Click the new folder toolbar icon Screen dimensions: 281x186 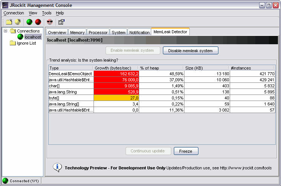pyautogui.click(x=9, y=22)
